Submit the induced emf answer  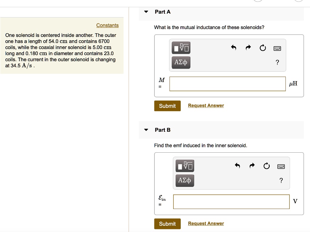167,224
